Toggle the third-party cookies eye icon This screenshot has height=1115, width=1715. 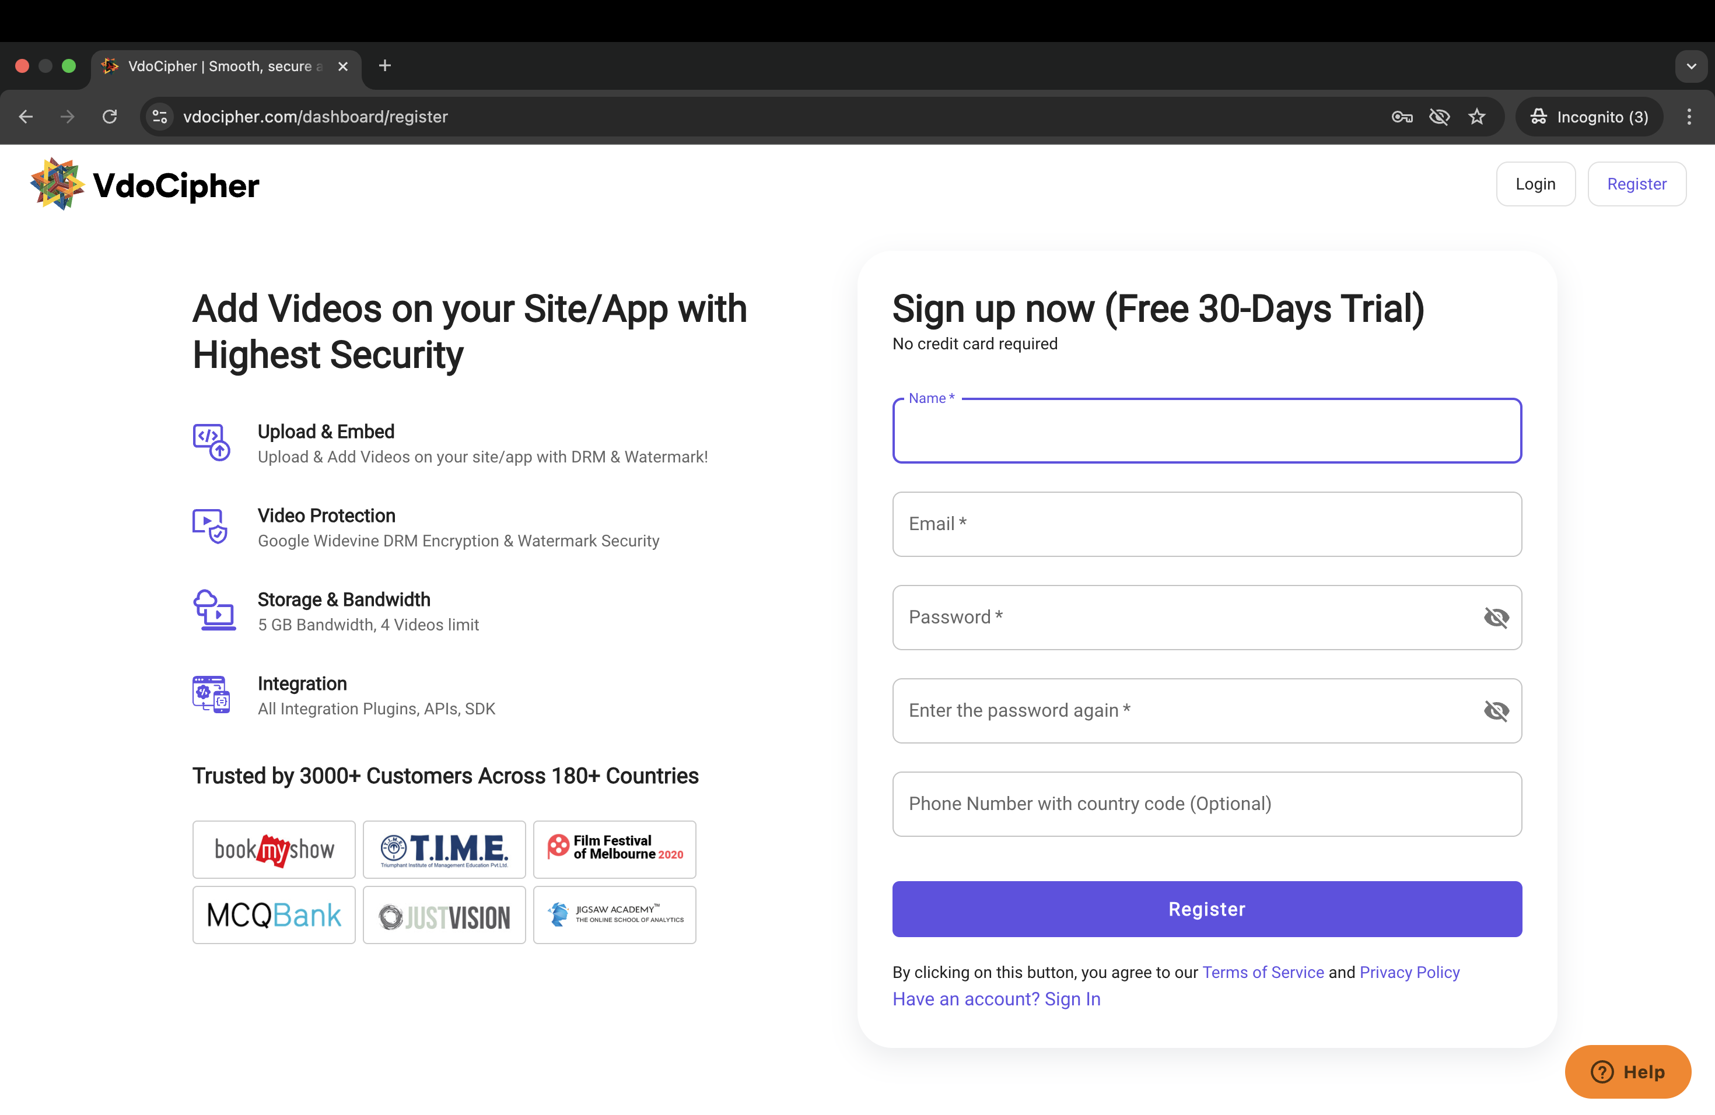point(1438,117)
